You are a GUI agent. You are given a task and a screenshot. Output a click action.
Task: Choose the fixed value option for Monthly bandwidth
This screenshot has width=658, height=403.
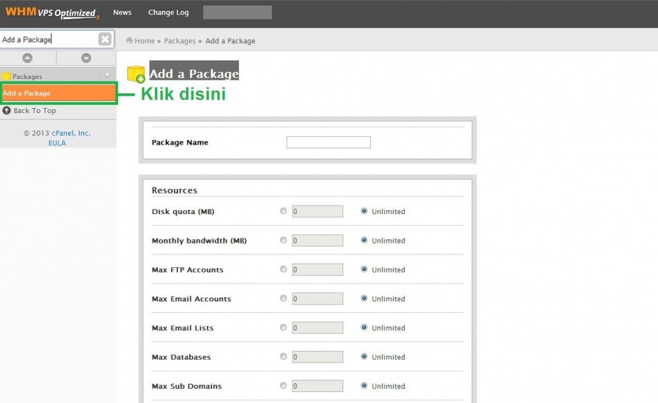pyautogui.click(x=283, y=240)
